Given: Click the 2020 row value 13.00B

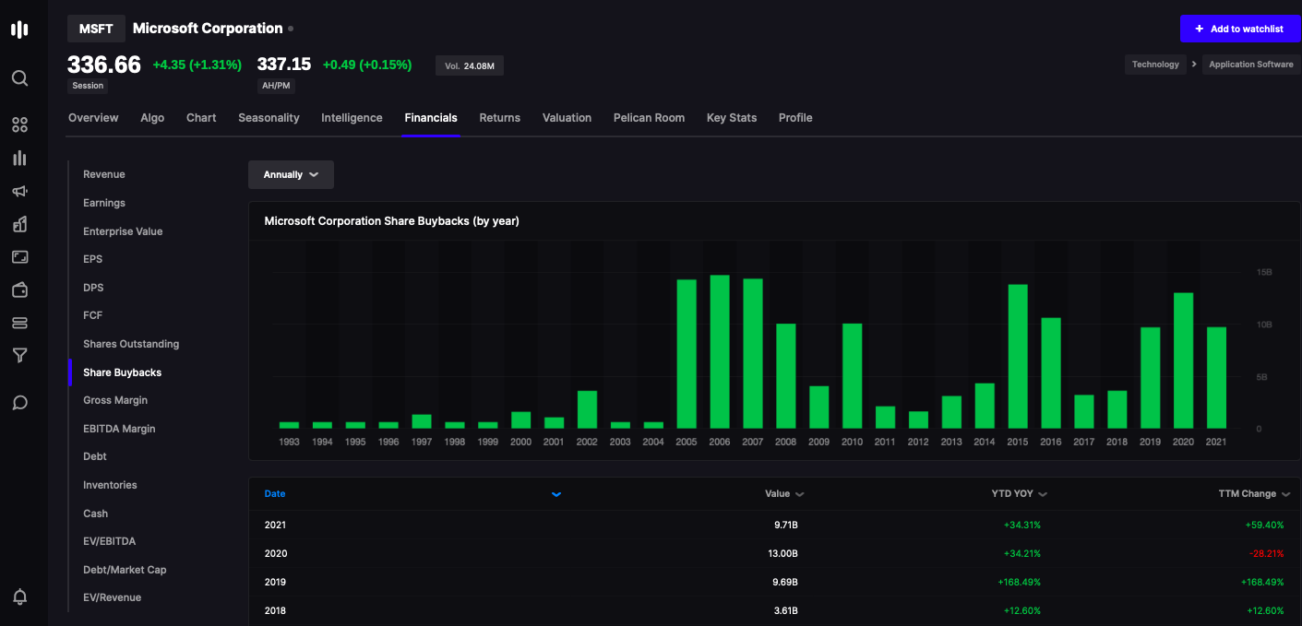Looking at the screenshot, I should pyautogui.click(x=783, y=554).
